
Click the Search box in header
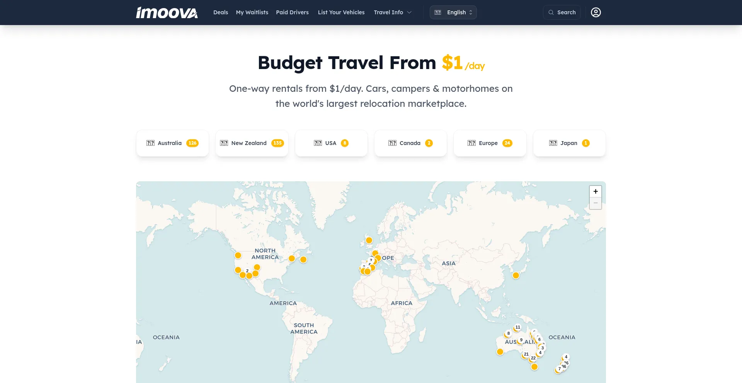[x=562, y=12]
